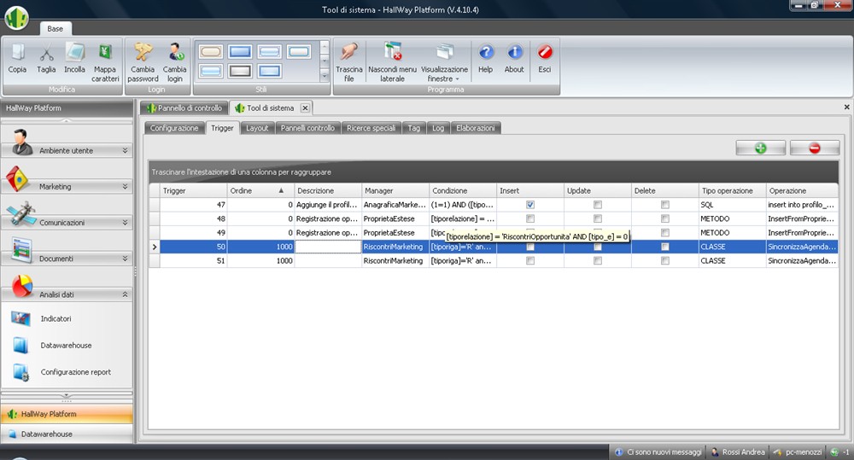Expand Comunicazioni section chevron
This screenshot has width=854, height=460.
coord(125,222)
